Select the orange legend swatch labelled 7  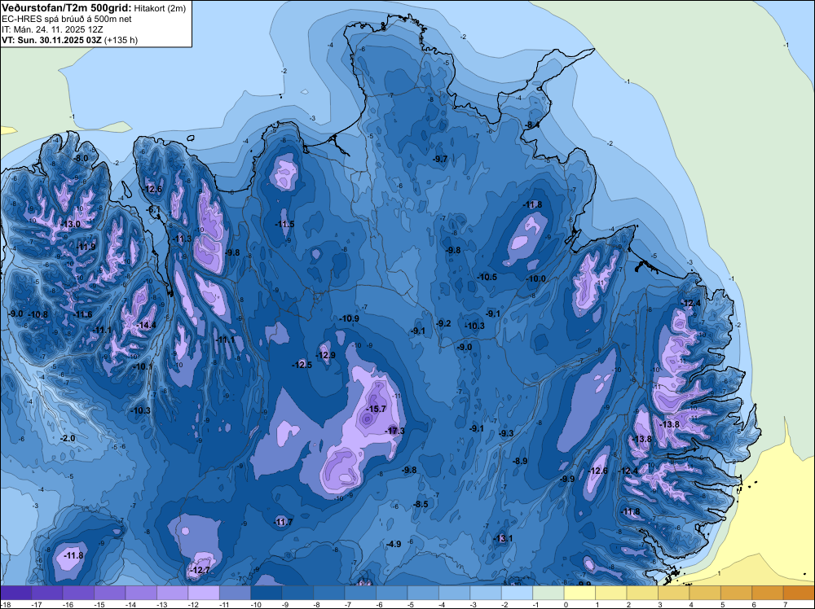[799, 593]
